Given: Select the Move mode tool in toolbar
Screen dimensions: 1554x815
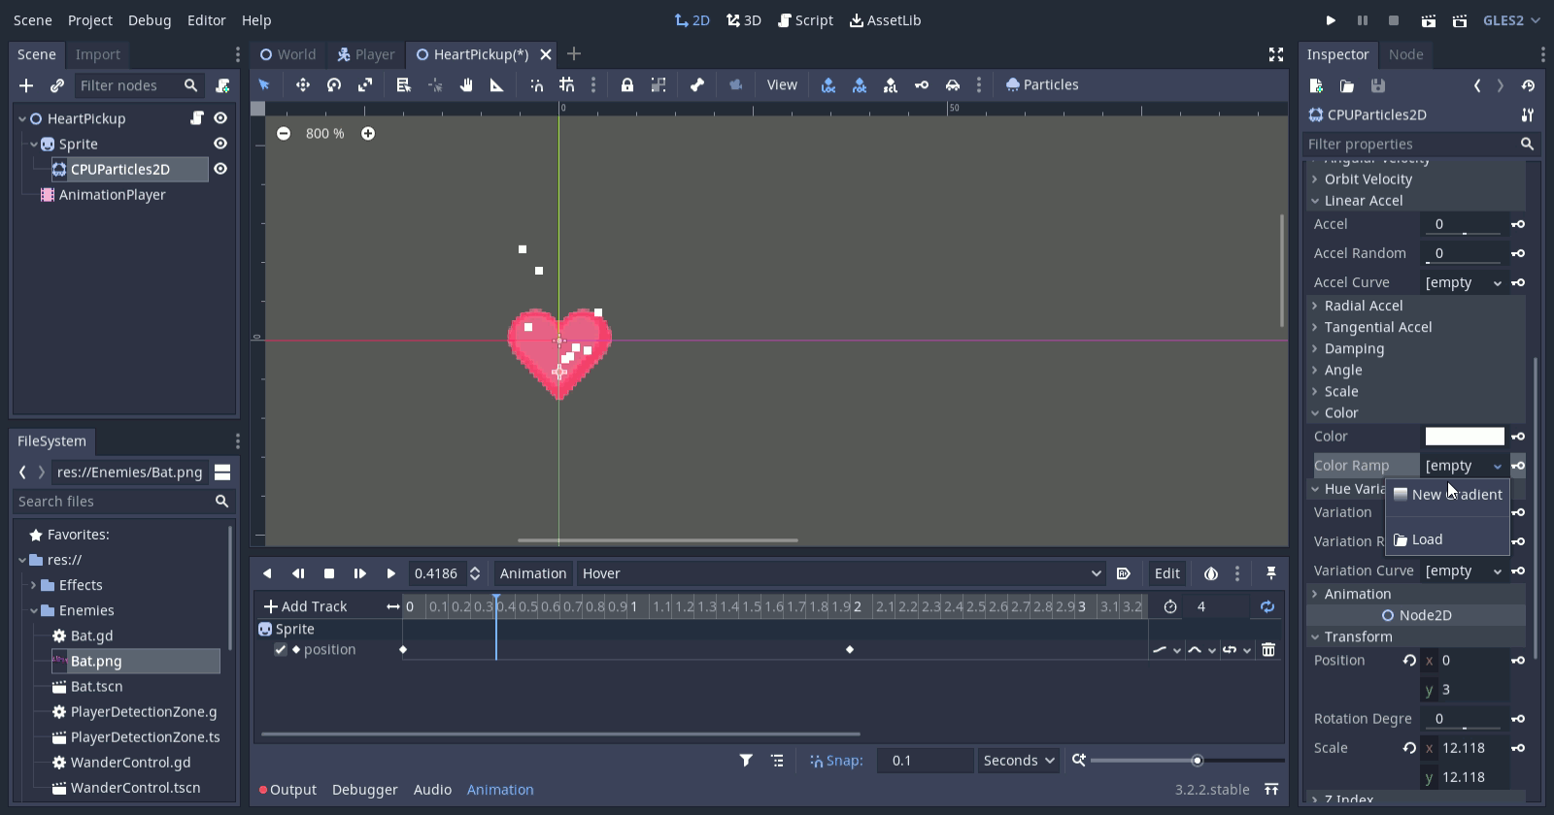Looking at the screenshot, I should point(303,85).
